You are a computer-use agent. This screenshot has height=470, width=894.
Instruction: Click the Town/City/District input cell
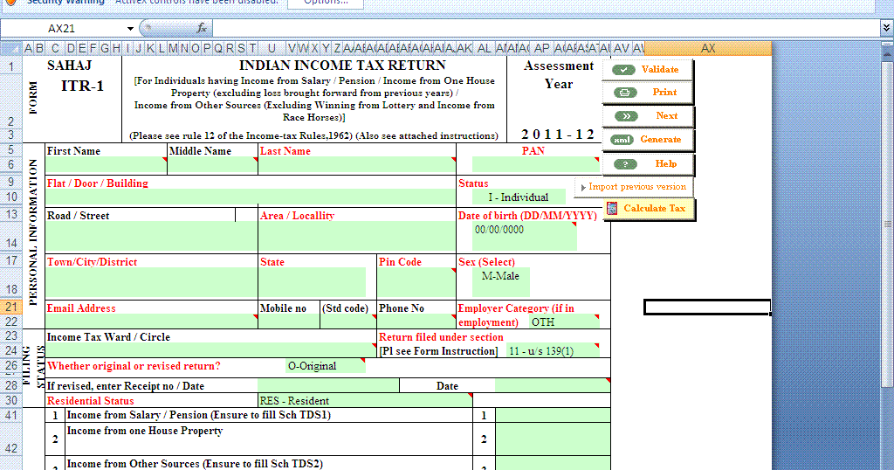click(151, 282)
